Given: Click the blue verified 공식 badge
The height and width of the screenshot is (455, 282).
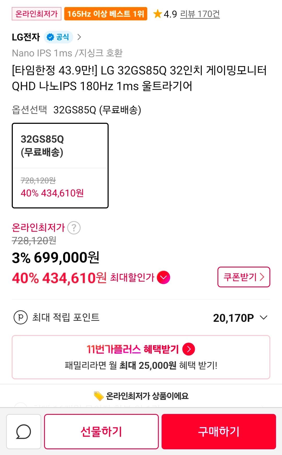Looking at the screenshot, I should (58, 37).
